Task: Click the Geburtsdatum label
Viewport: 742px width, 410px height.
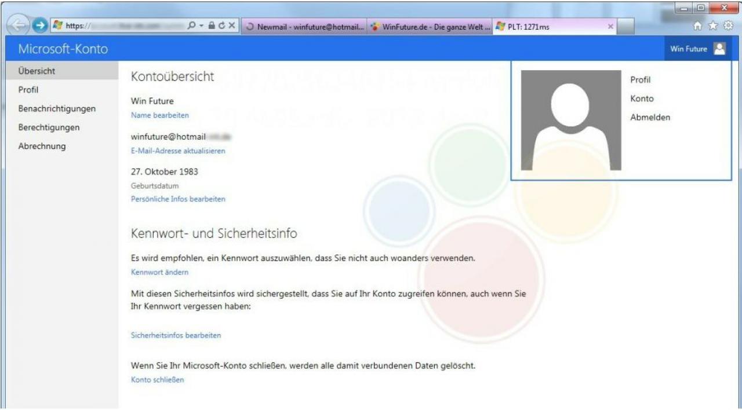Action: pyautogui.click(x=155, y=186)
